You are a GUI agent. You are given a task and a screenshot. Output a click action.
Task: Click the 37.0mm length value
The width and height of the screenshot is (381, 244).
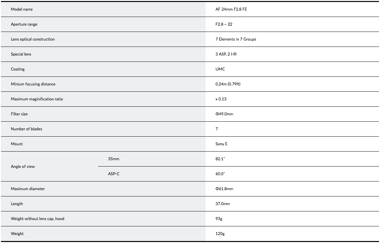pos(222,204)
